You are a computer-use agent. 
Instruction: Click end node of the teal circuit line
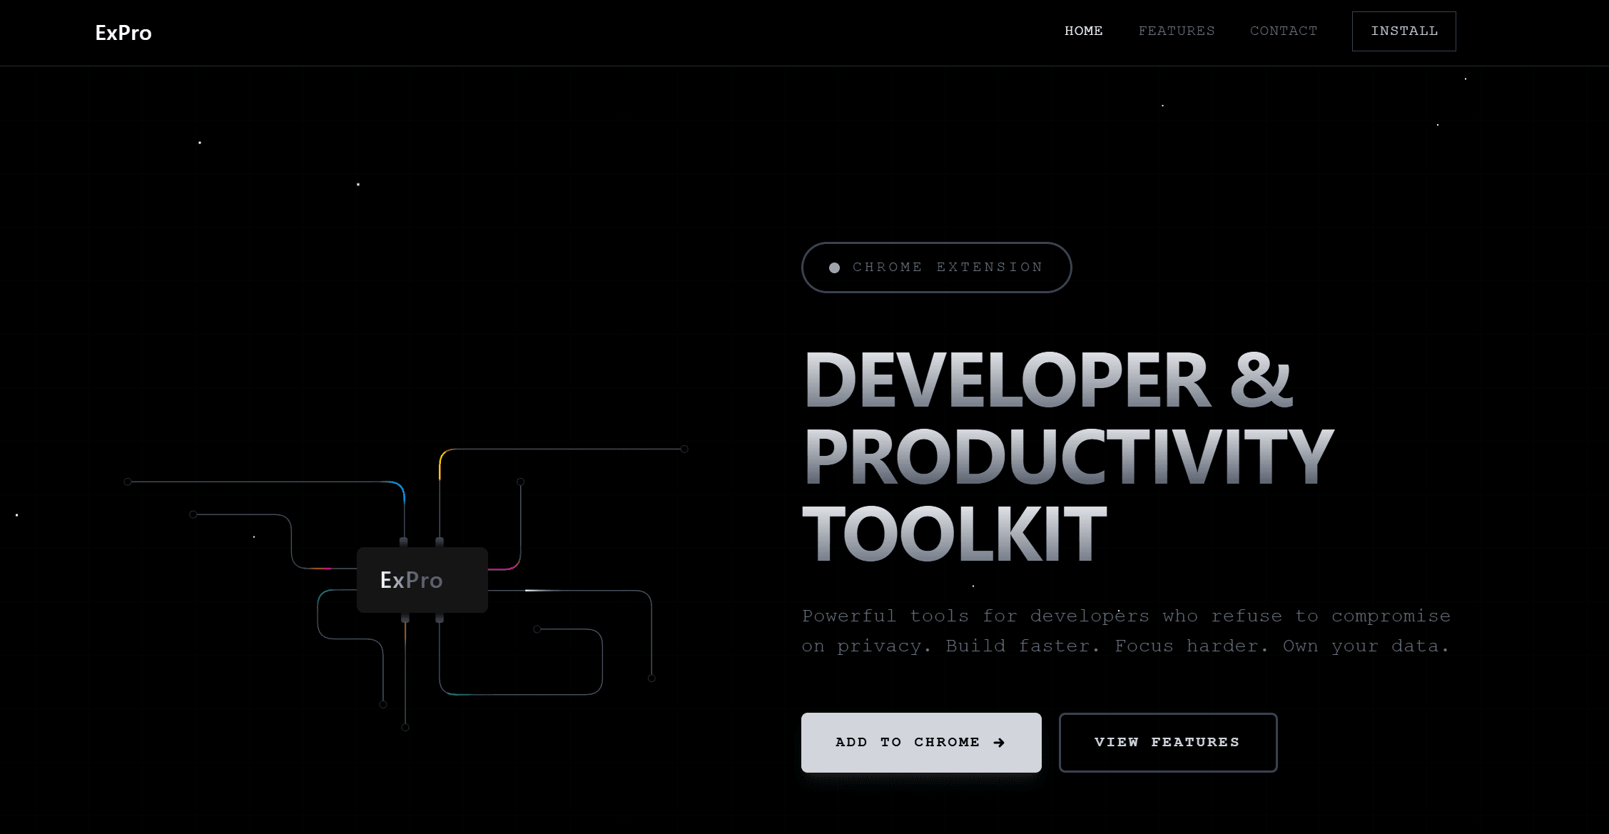click(x=383, y=704)
